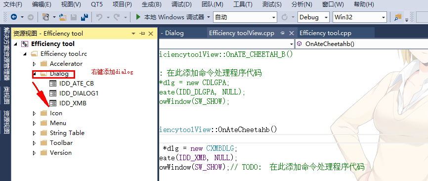The width and height of the screenshot is (428, 181).
Task: Open the toolbar overflow options arrow
Action: pos(407,20)
